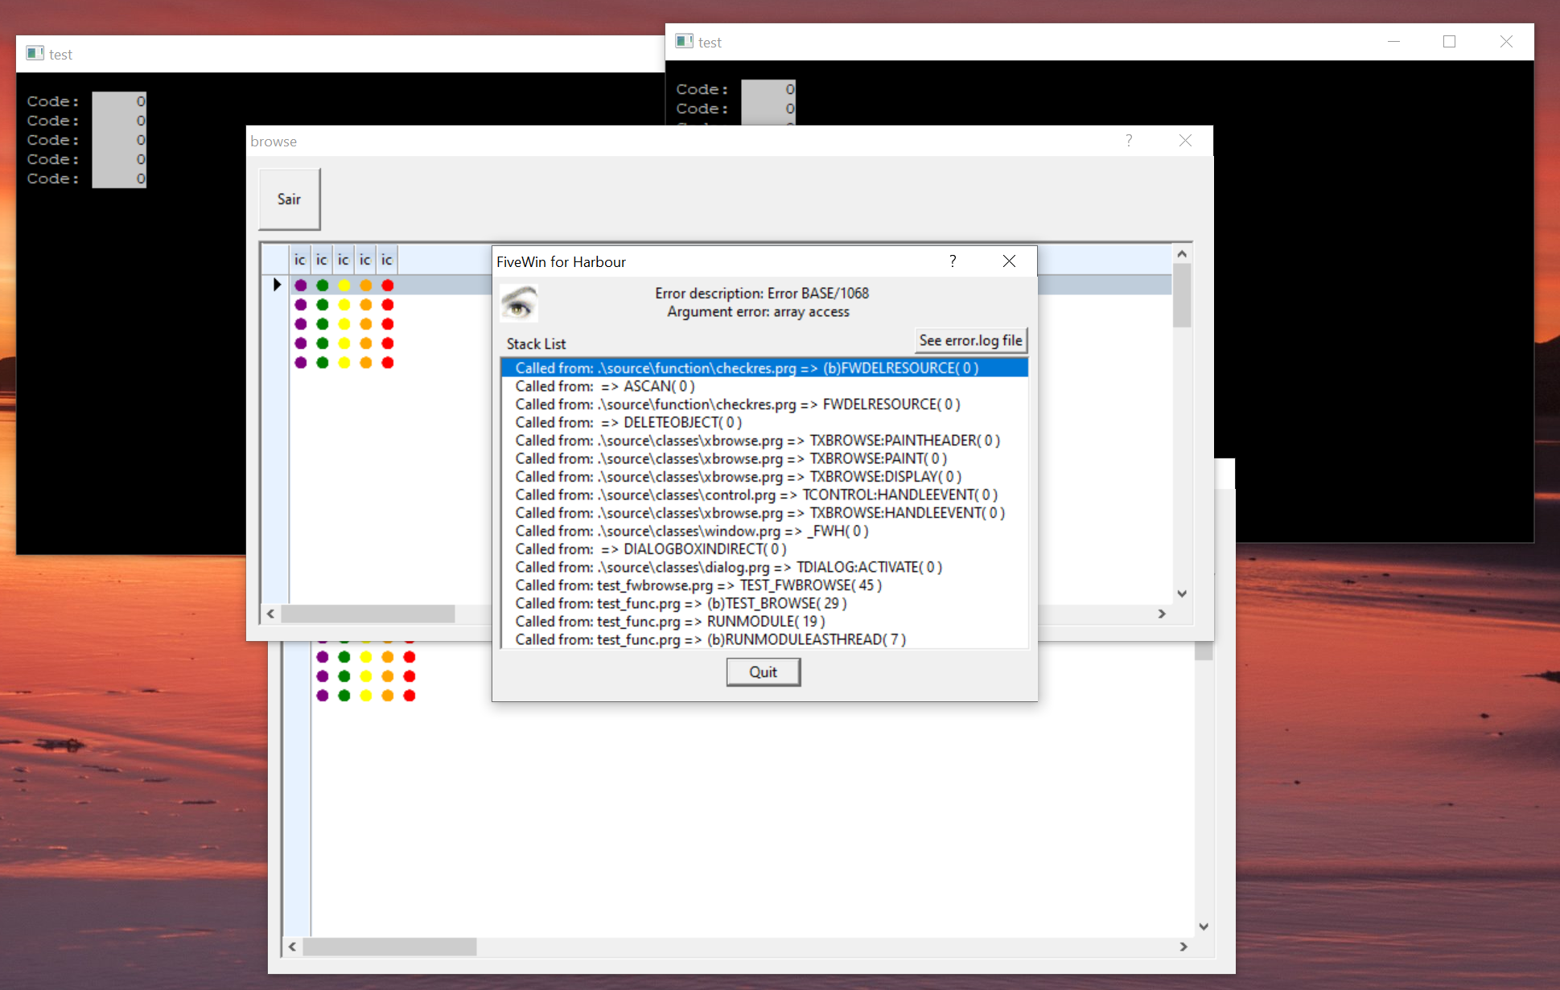Click help question mark in browse window
Screen dimensions: 1560x990
pos(1129,141)
